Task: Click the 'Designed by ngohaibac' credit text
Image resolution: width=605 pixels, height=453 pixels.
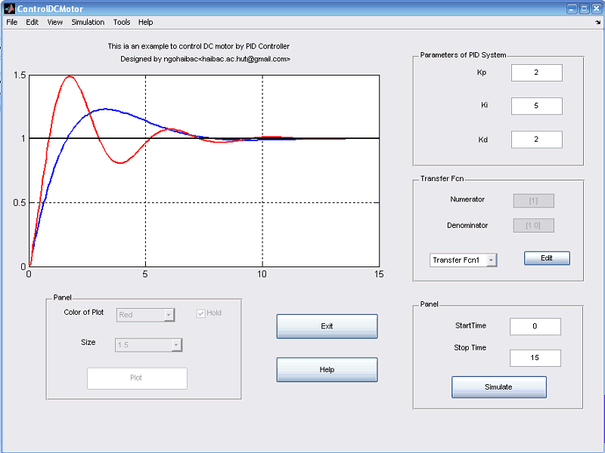Action: (x=205, y=60)
